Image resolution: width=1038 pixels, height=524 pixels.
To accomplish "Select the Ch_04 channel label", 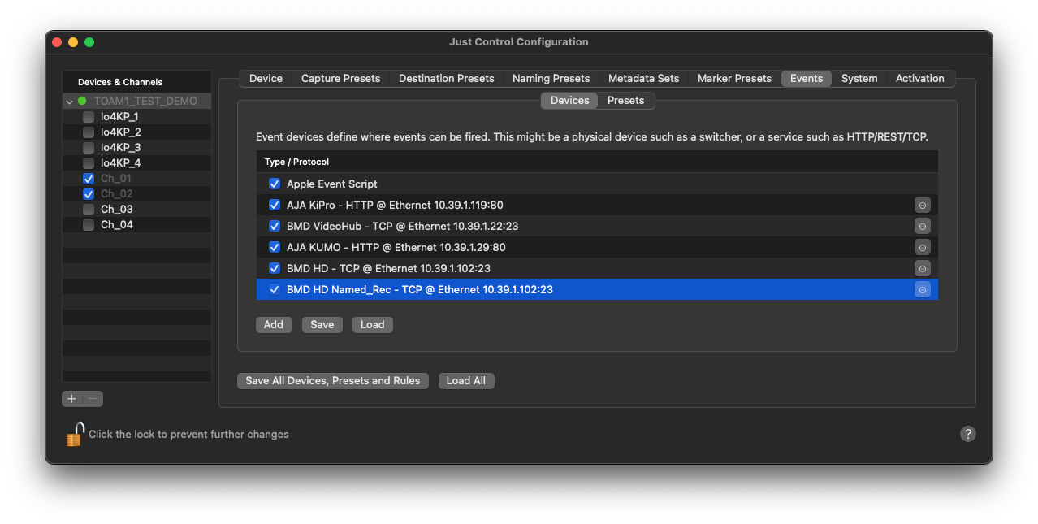I will point(117,225).
